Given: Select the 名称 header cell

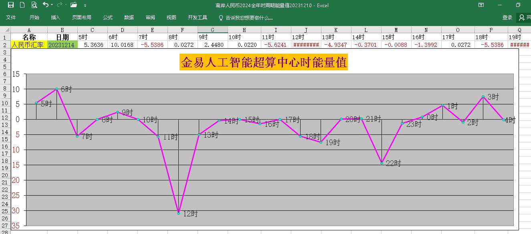Looking at the screenshot, I should 29,37.
